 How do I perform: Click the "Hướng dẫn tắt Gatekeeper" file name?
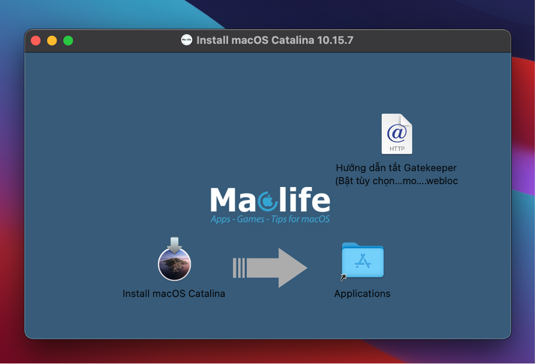pos(396,174)
